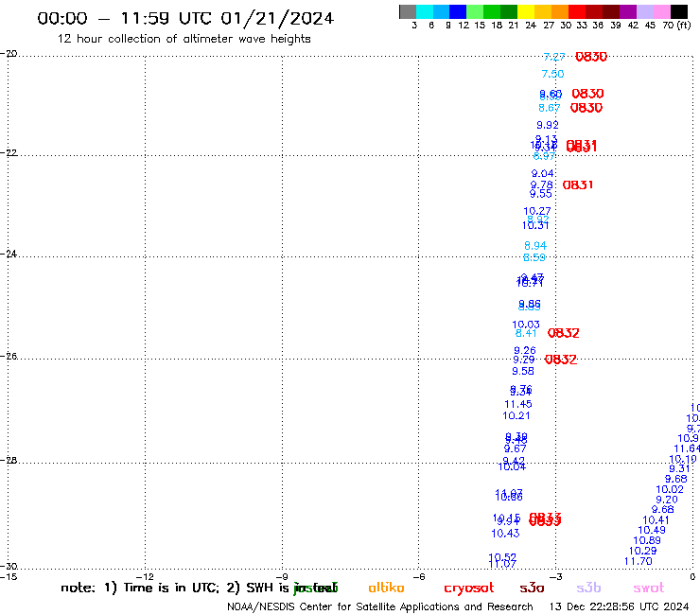Select the 's3a' satellite legend label
Screen dimensions: 700x615
tap(532, 588)
